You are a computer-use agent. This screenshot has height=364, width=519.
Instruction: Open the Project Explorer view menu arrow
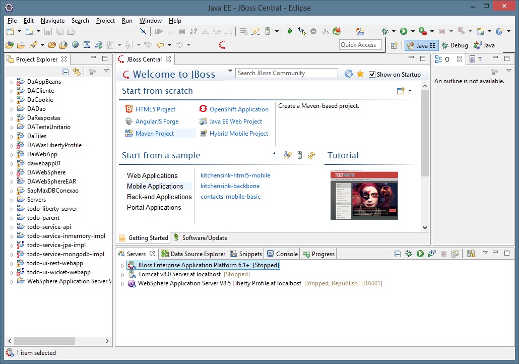pyautogui.click(x=107, y=71)
